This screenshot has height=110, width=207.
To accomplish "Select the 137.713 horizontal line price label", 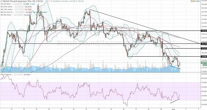I will click(204, 43).
